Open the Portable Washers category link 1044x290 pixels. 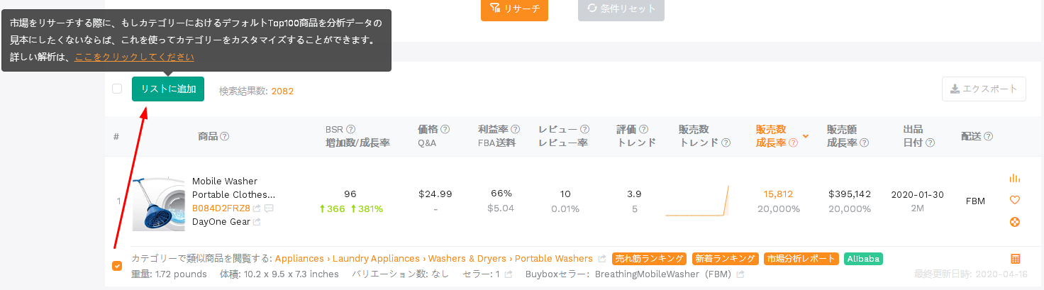tap(554, 259)
